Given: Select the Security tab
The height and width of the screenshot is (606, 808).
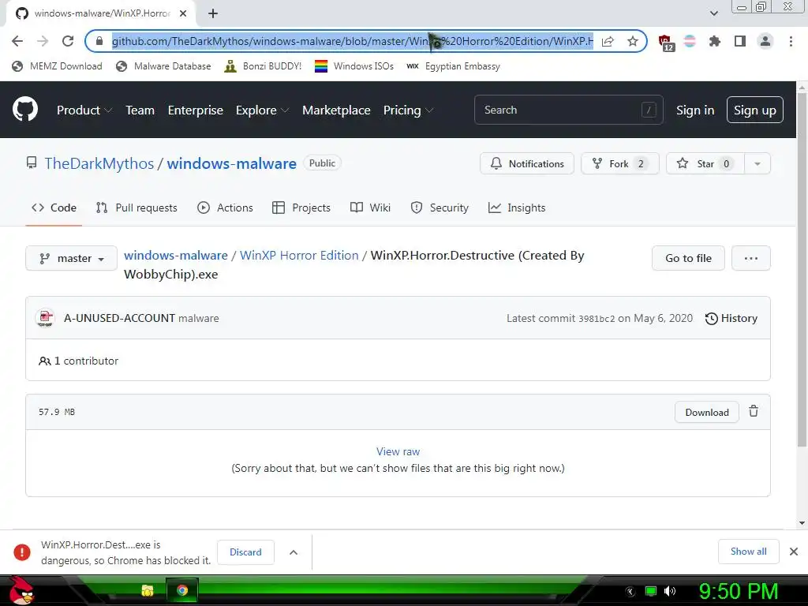Looking at the screenshot, I should [440, 208].
